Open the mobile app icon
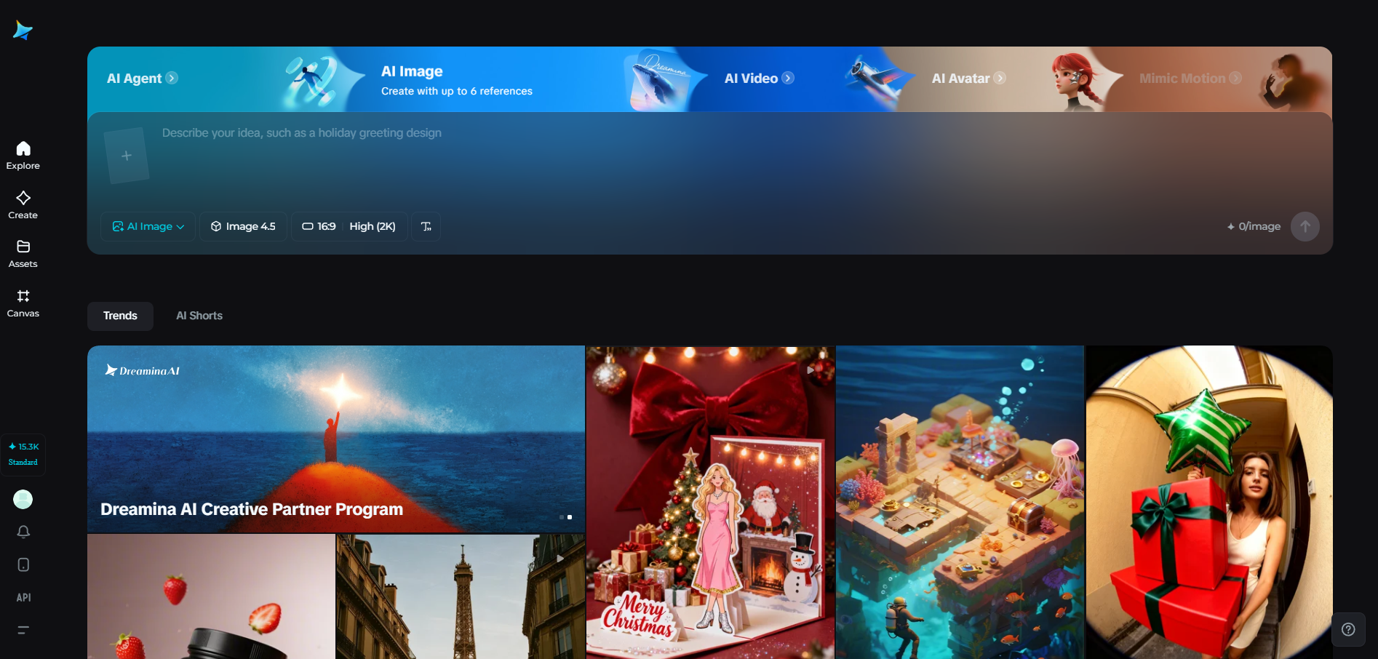The height and width of the screenshot is (659, 1378). click(23, 564)
